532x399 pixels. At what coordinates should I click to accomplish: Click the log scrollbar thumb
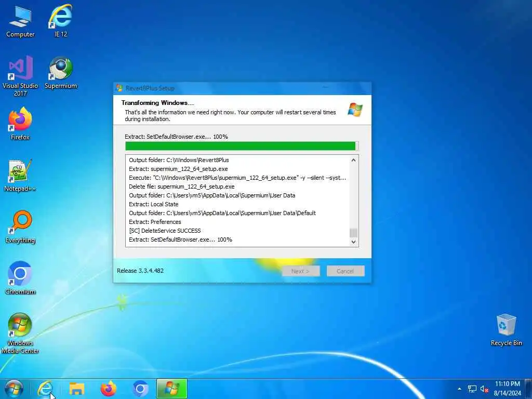click(x=353, y=233)
